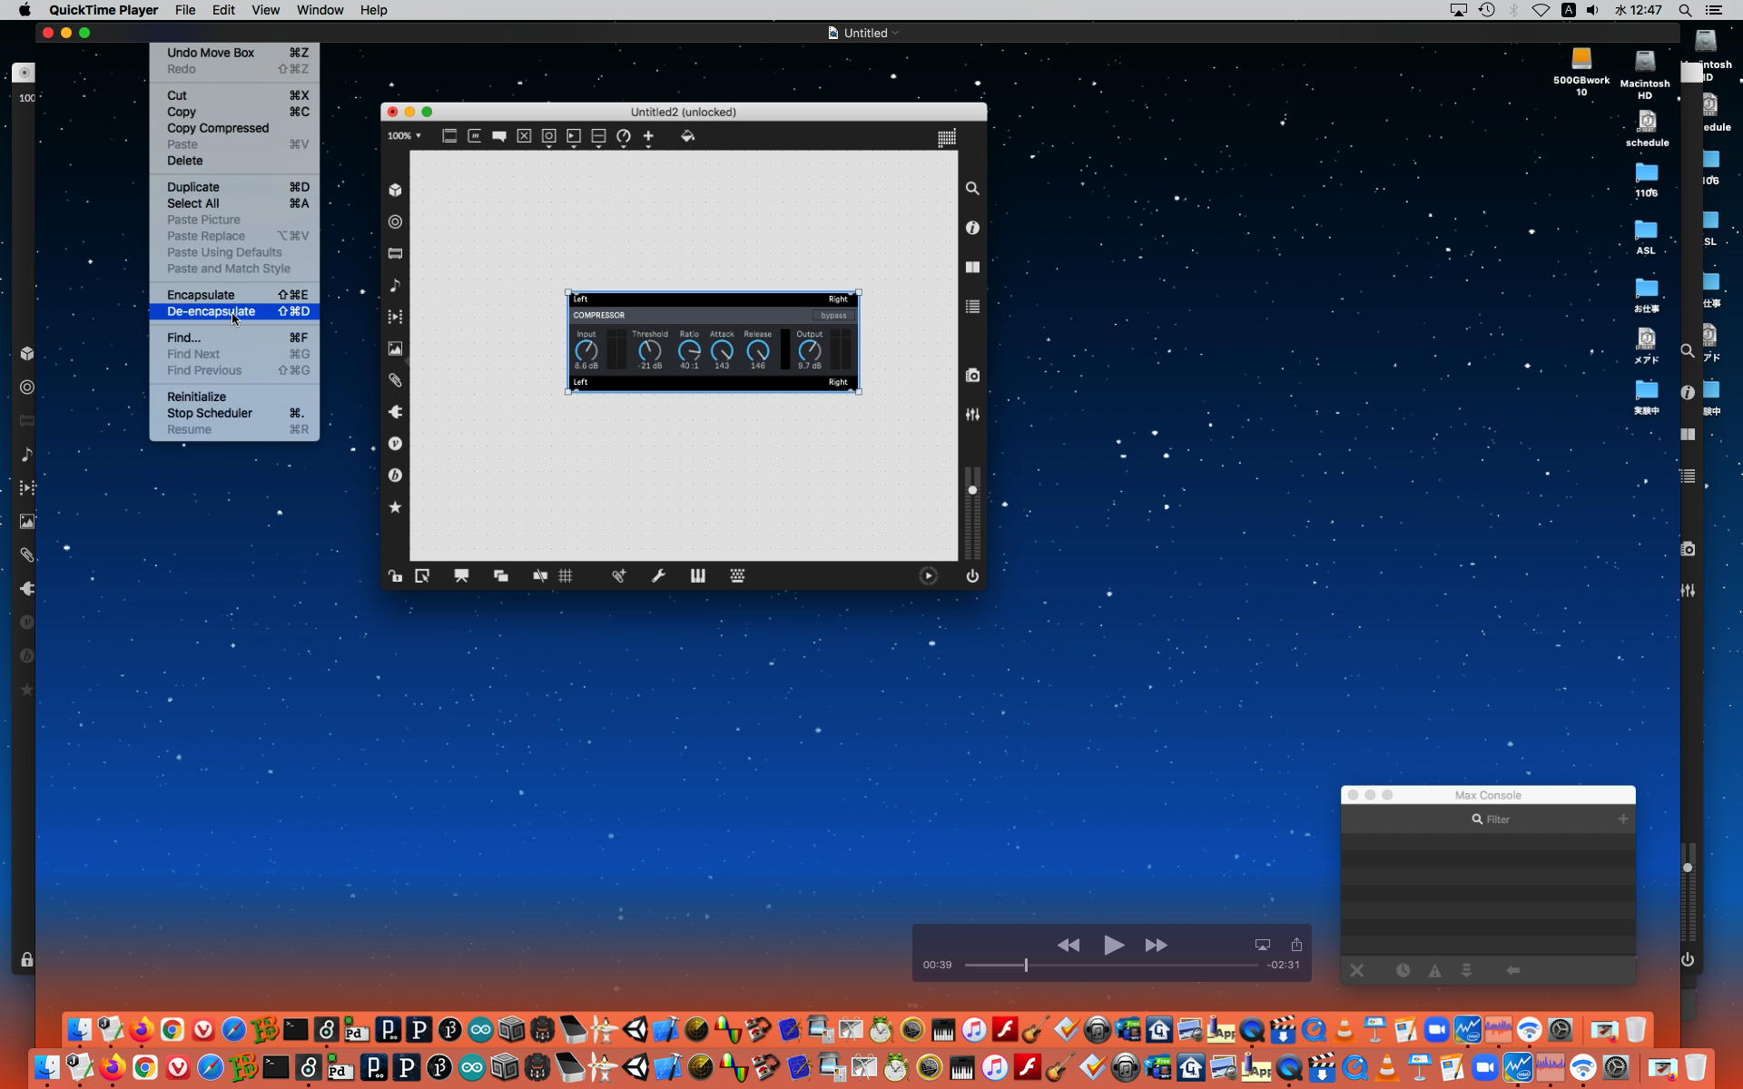Click the paperclip icon in Untitled2 left sidebar

pos(395,380)
